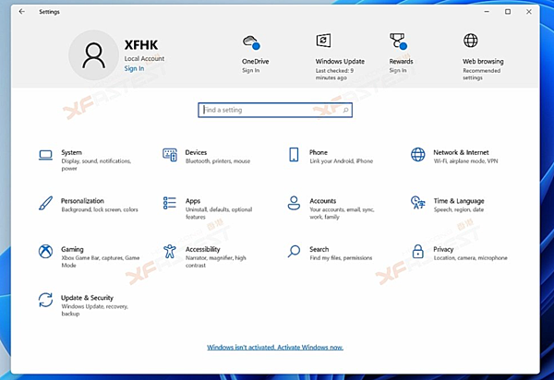Click 'Display, sound, notifications, power' description

click(x=96, y=165)
